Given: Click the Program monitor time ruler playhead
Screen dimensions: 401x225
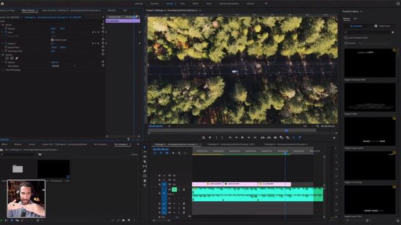Looking at the screenshot, I should (x=286, y=131).
